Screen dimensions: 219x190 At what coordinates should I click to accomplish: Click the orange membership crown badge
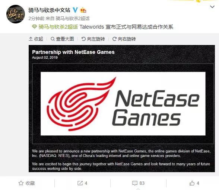pos(83,10)
